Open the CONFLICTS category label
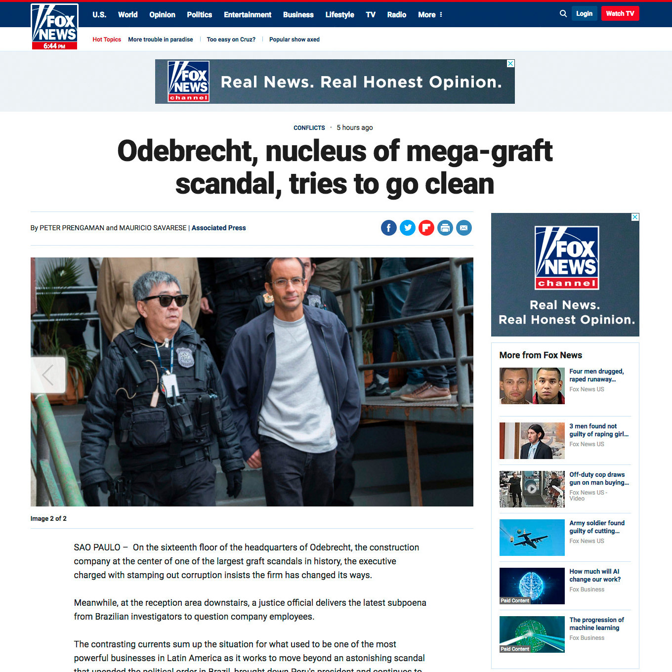Screen dimensions: 672x672 pyautogui.click(x=309, y=128)
